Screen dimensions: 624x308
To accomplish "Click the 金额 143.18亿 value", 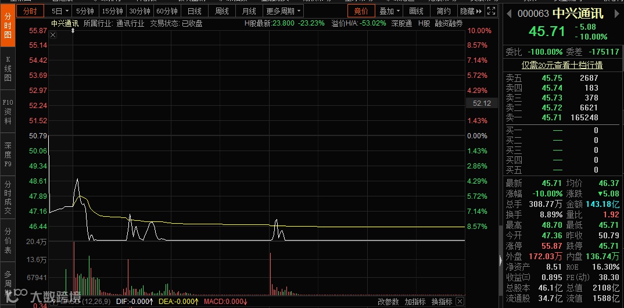I will tap(603, 205).
